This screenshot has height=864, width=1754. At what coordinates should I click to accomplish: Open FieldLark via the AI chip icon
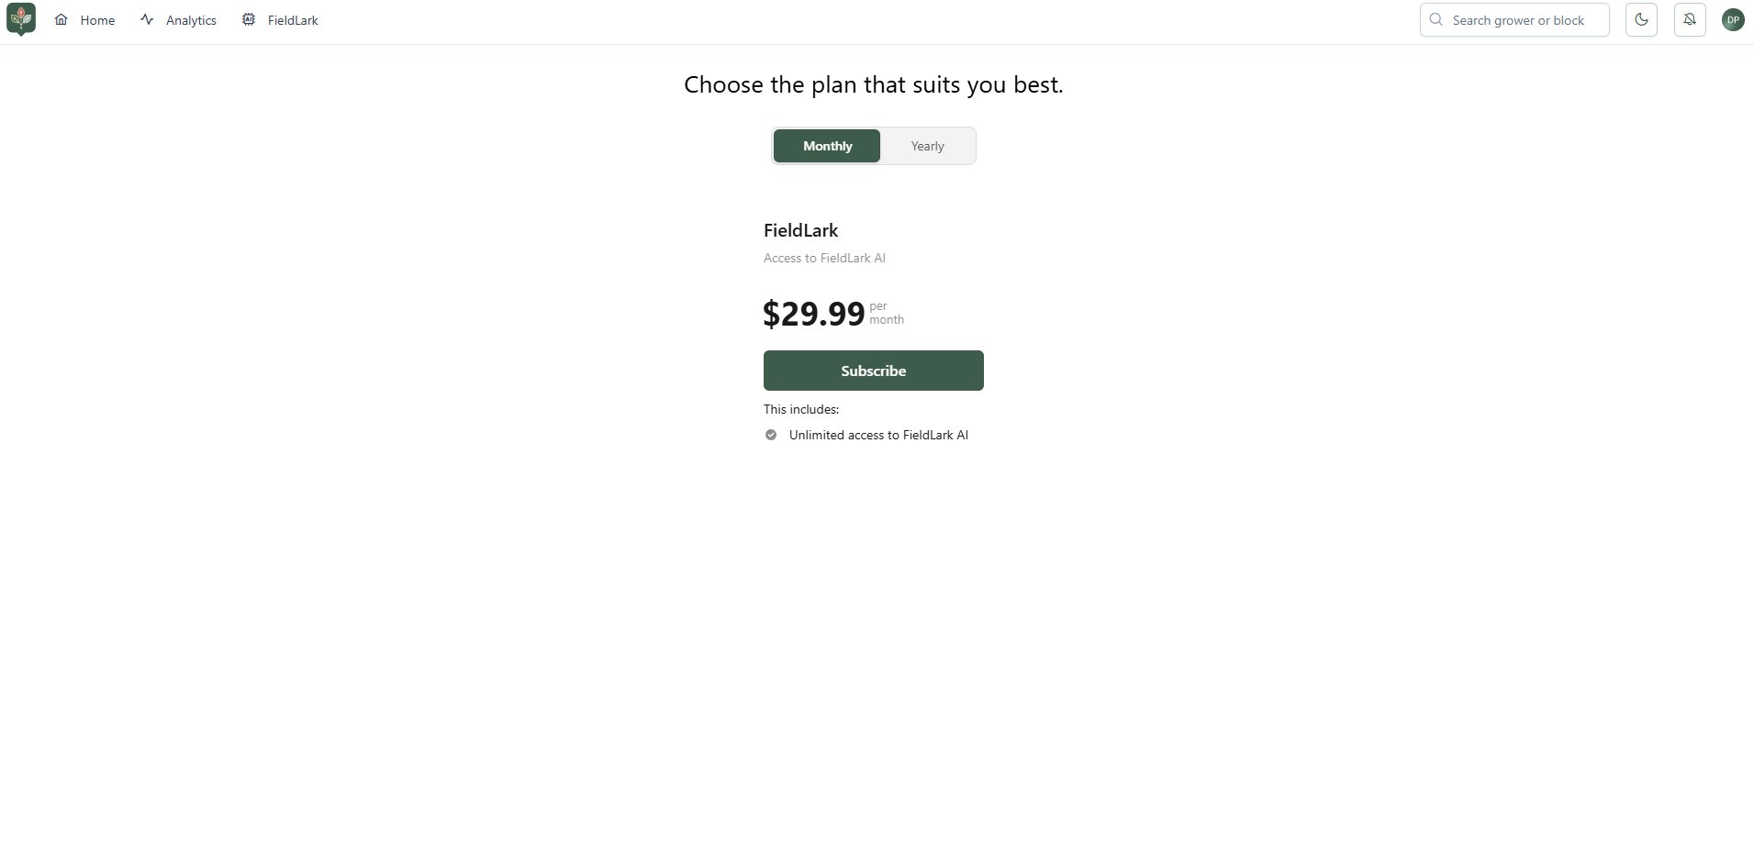click(x=248, y=19)
